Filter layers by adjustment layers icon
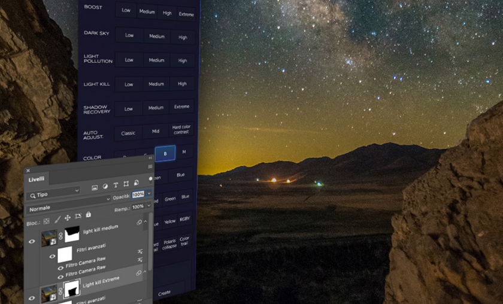 105,186
